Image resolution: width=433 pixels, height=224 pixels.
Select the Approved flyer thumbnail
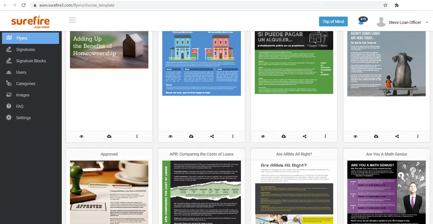109,192
